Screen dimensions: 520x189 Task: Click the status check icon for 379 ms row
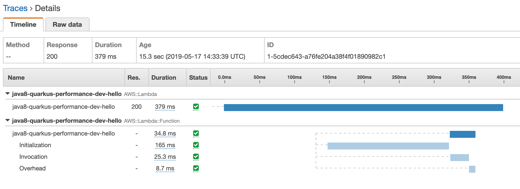(x=196, y=107)
